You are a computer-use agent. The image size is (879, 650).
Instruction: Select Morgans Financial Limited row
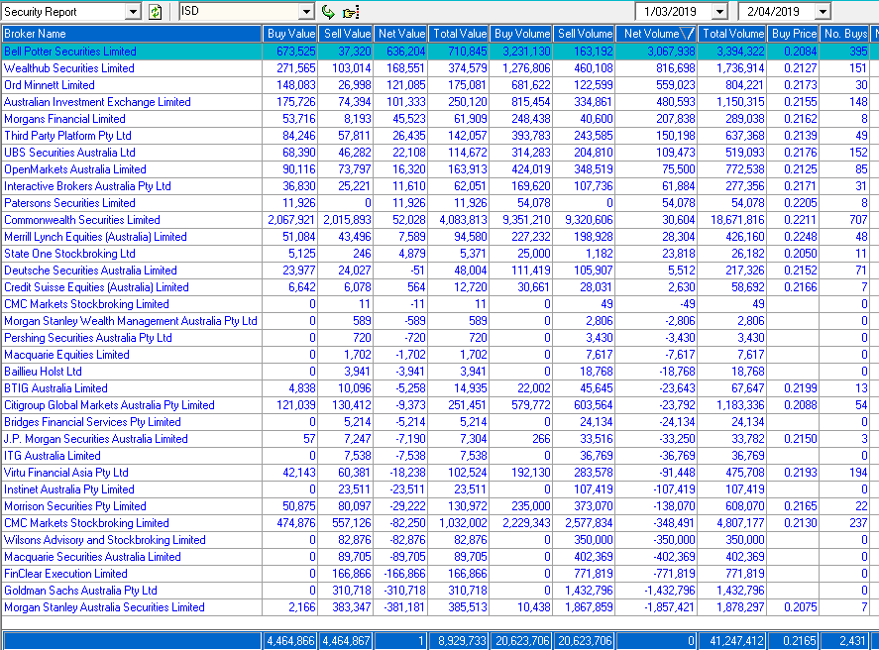tap(440, 119)
